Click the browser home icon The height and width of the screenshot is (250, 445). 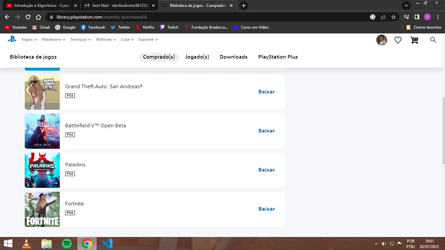(38, 17)
